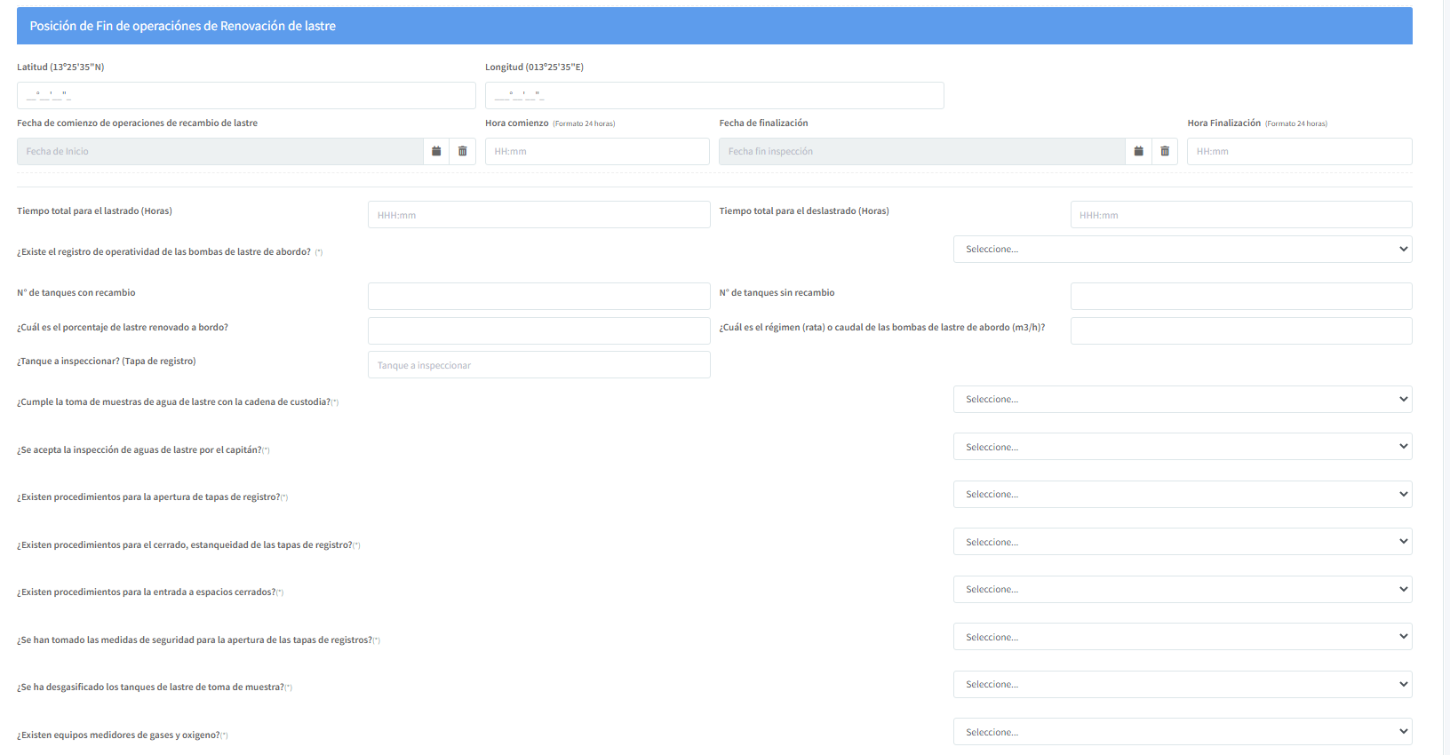Click the Longitud input field
1450x755 pixels.
713,96
